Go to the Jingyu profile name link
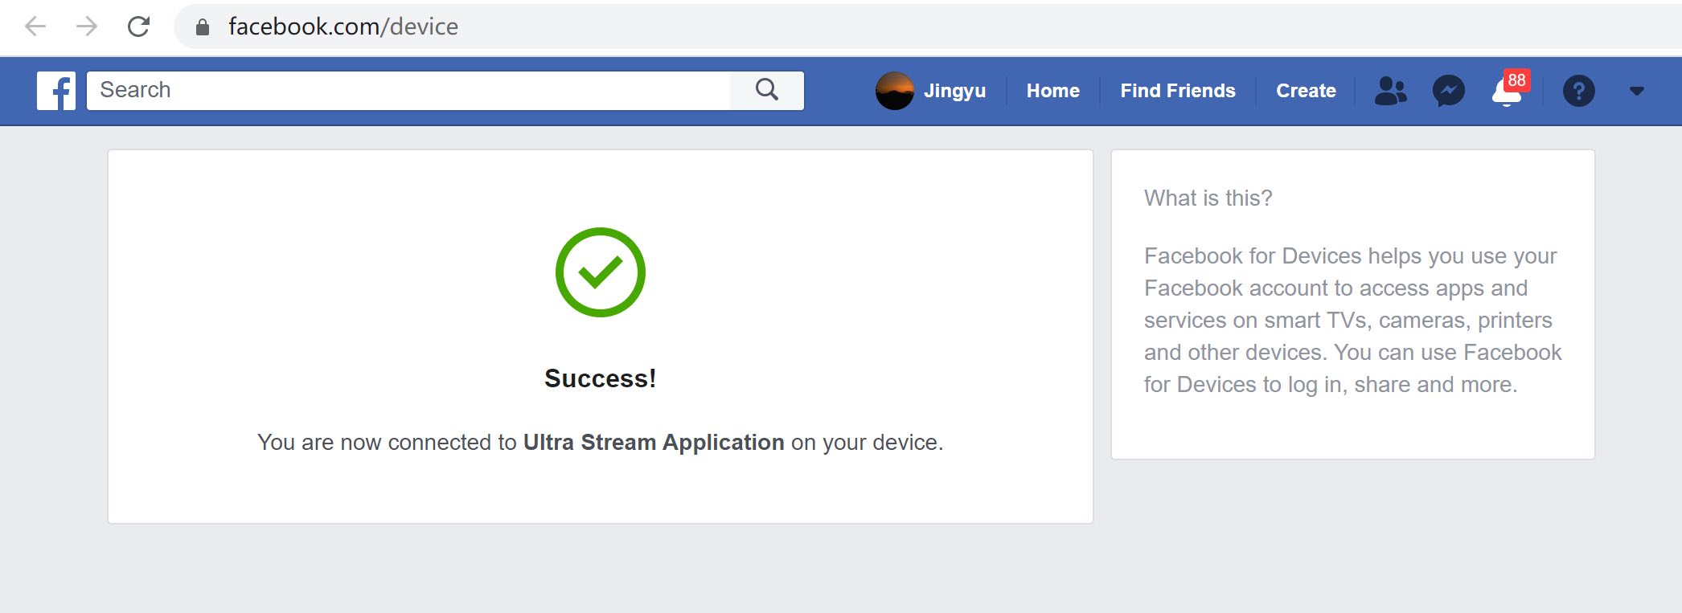Image resolution: width=1682 pixels, height=613 pixels. (x=954, y=91)
